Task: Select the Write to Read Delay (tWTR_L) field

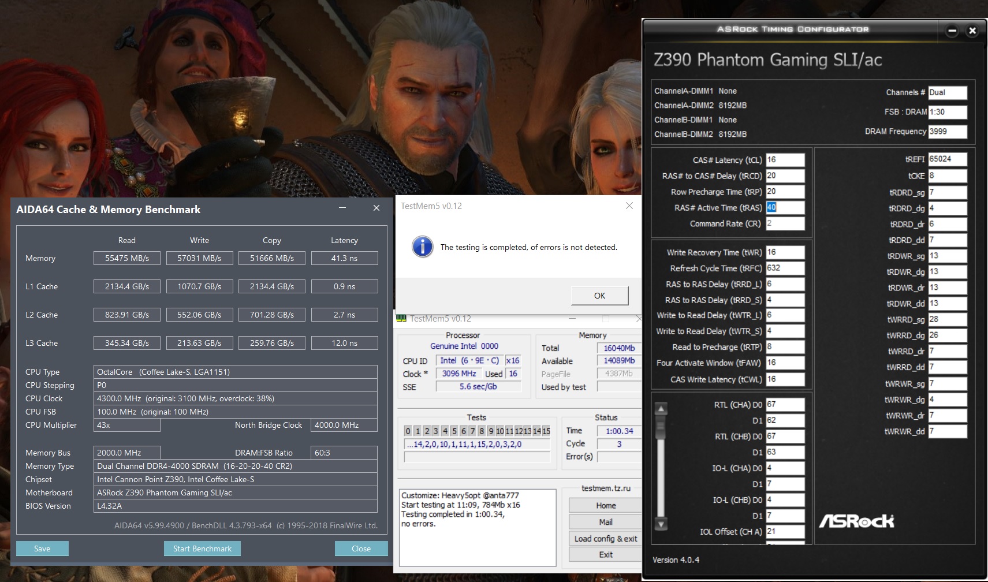Action: (785, 315)
